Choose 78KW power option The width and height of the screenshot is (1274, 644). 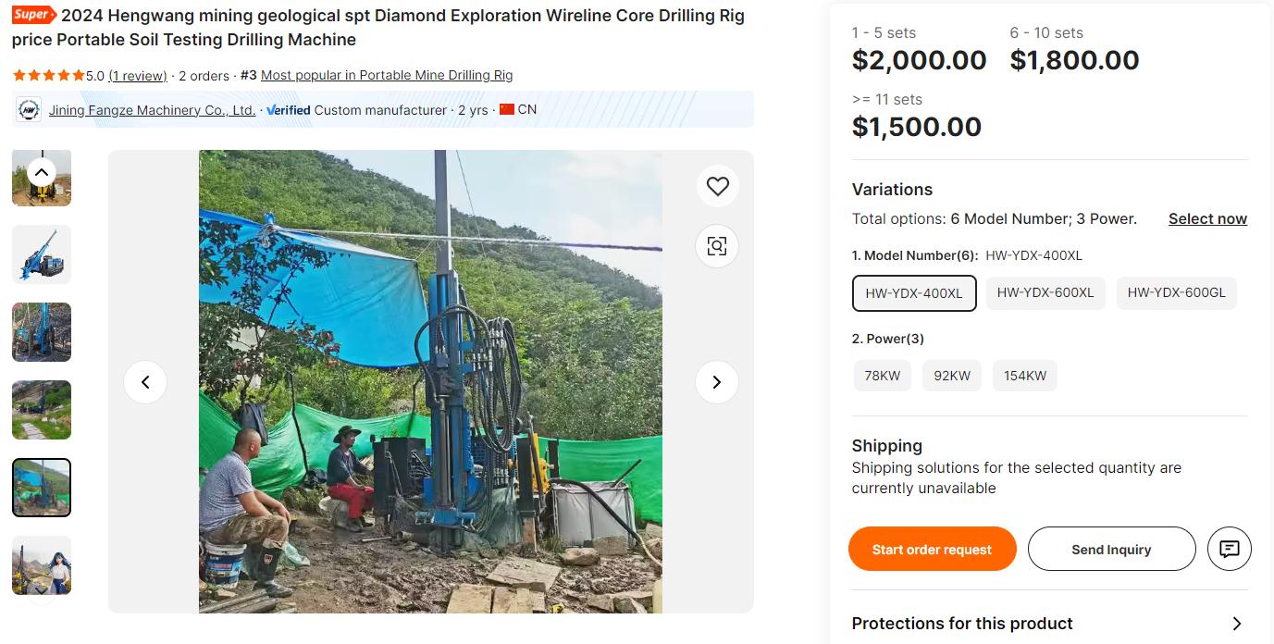point(882,376)
